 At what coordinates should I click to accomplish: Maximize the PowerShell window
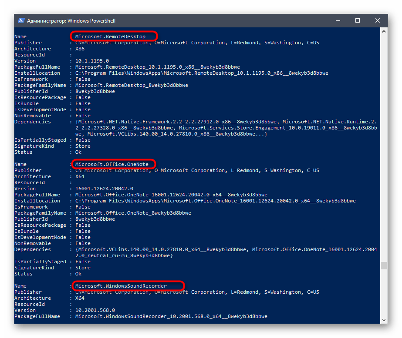(358, 20)
